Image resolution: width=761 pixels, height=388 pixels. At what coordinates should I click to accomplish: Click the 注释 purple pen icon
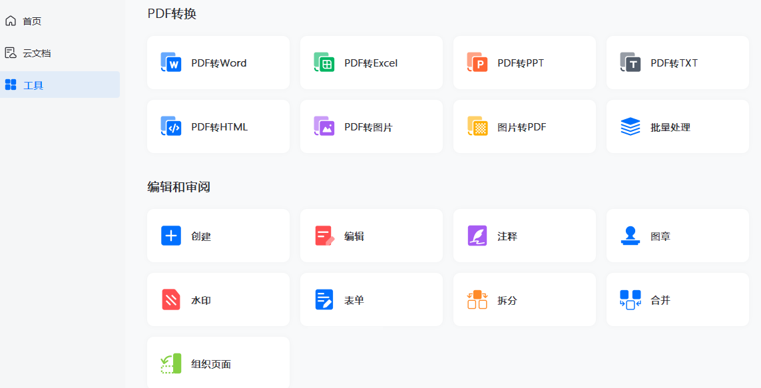point(477,236)
